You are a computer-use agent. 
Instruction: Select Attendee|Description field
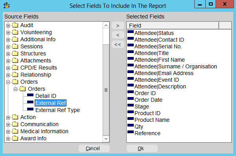pos(160,86)
